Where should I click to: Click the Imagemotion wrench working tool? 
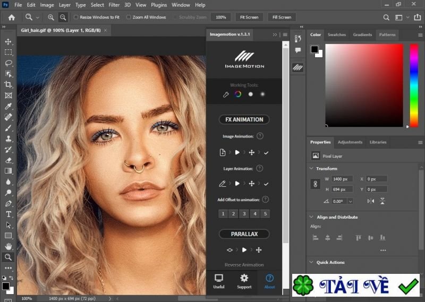tap(225, 94)
